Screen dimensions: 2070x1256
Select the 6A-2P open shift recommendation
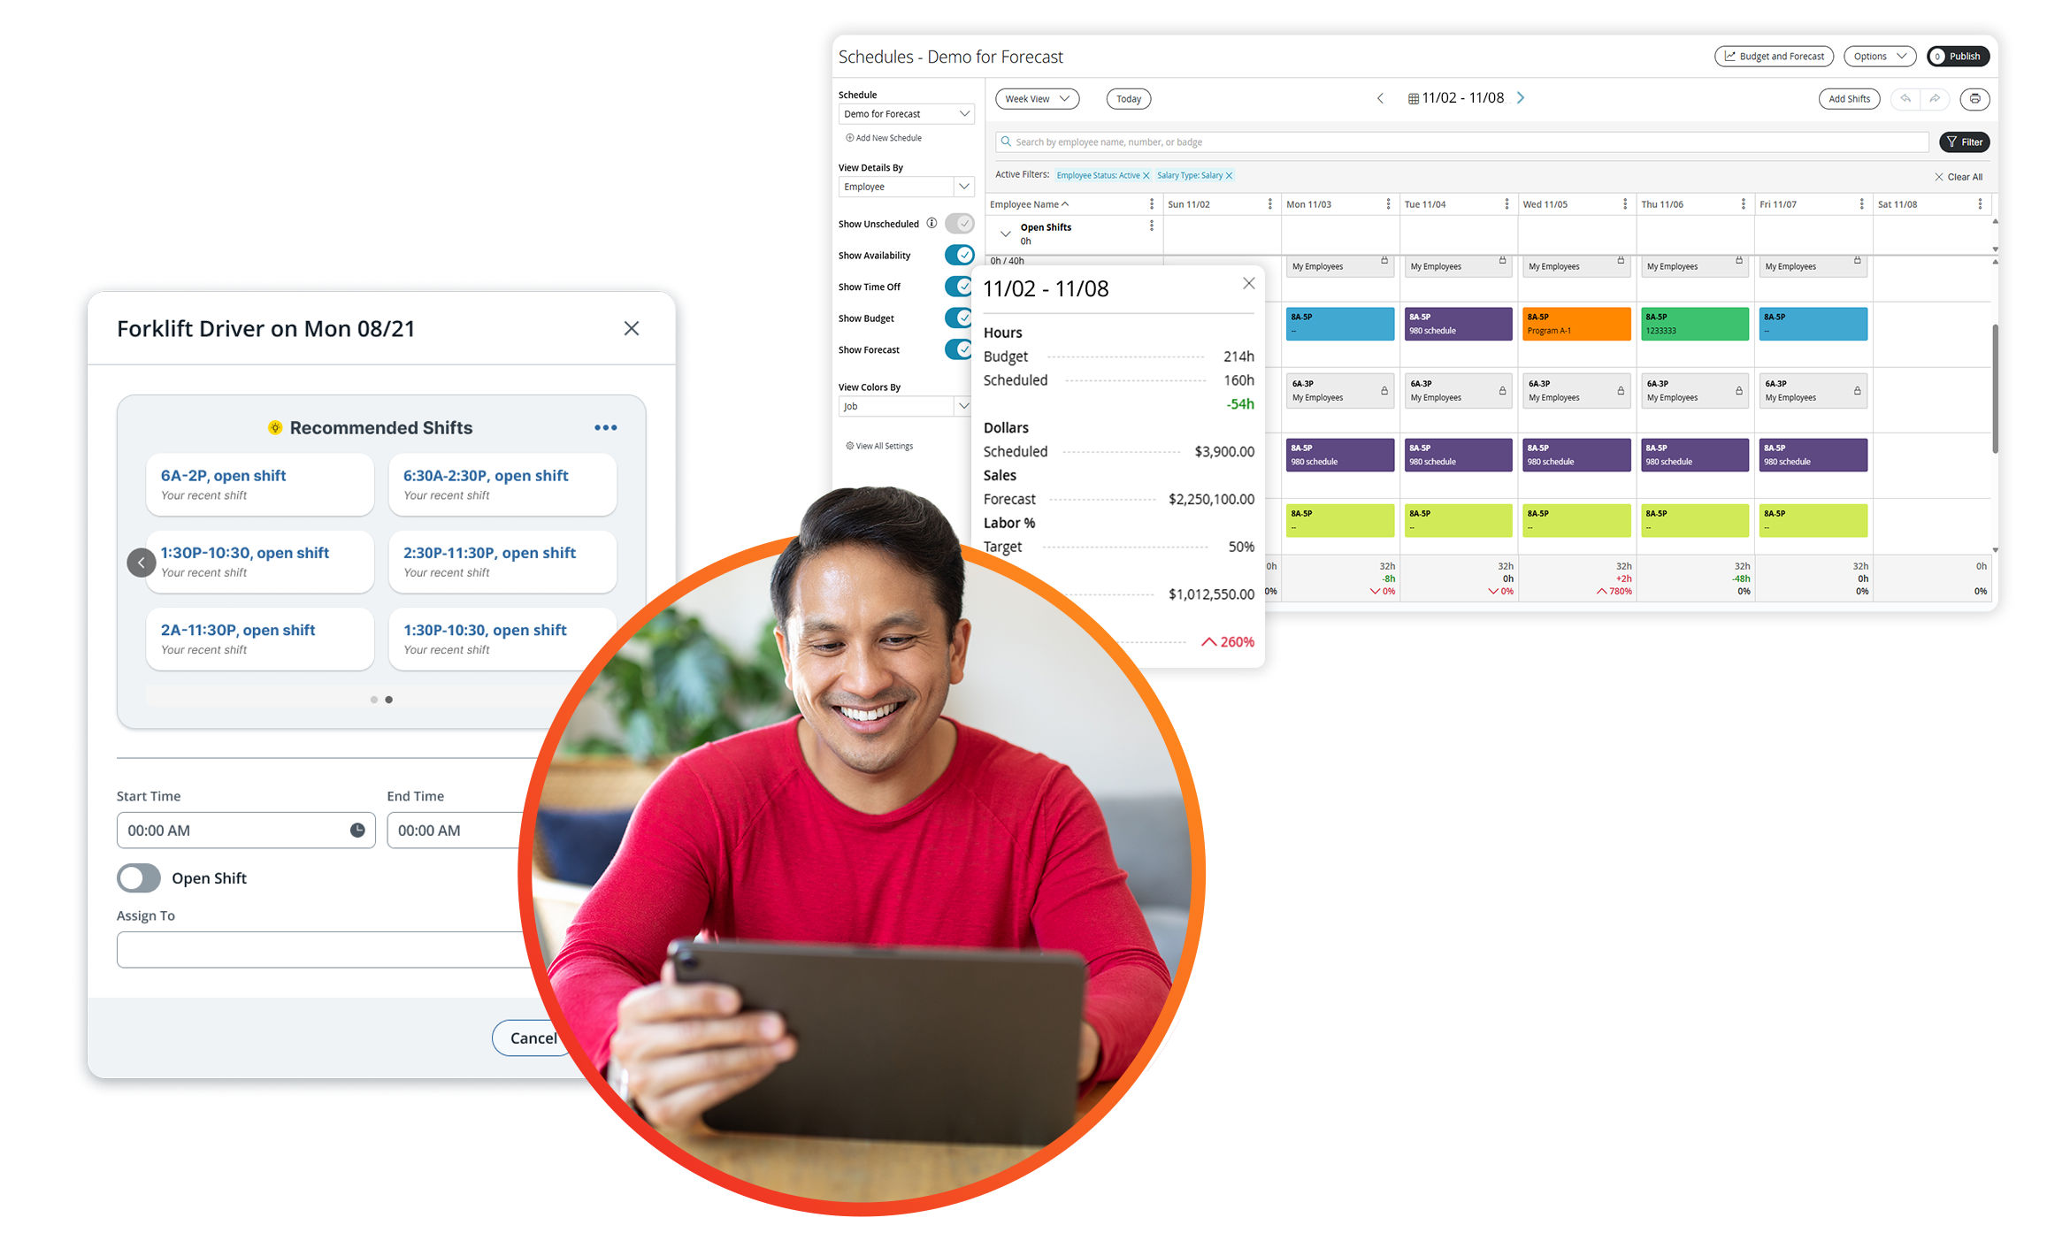pos(259,485)
